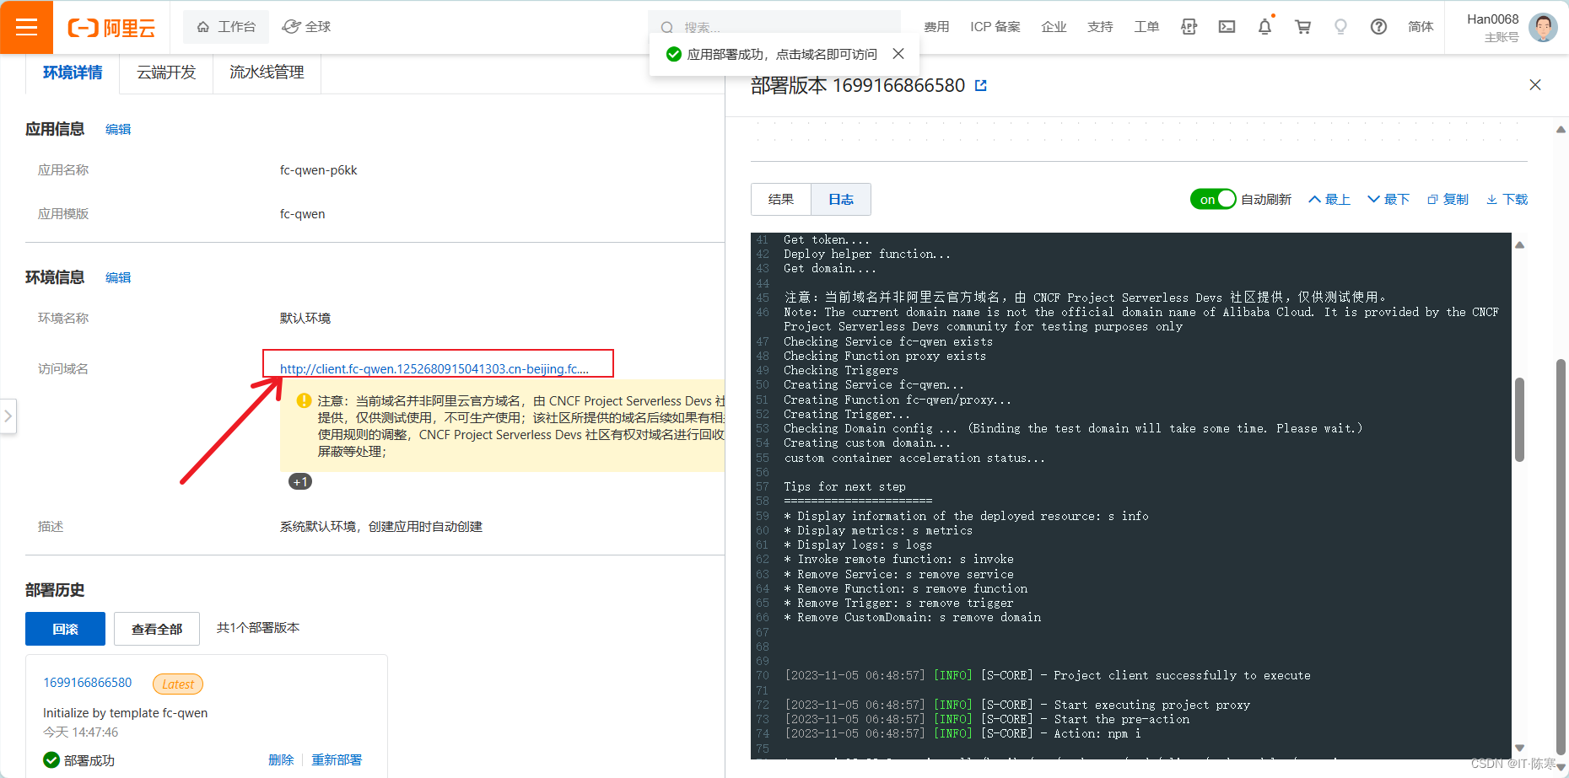Select the 环境详情 tab

pos(73,72)
